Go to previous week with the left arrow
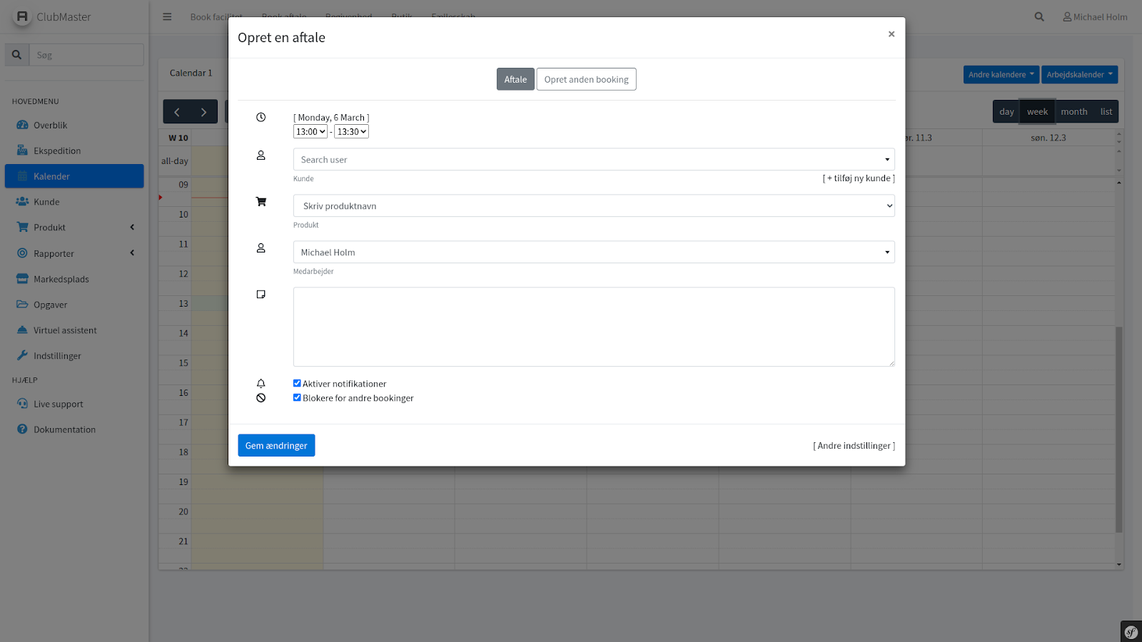Image resolution: width=1142 pixels, height=642 pixels. point(177,112)
